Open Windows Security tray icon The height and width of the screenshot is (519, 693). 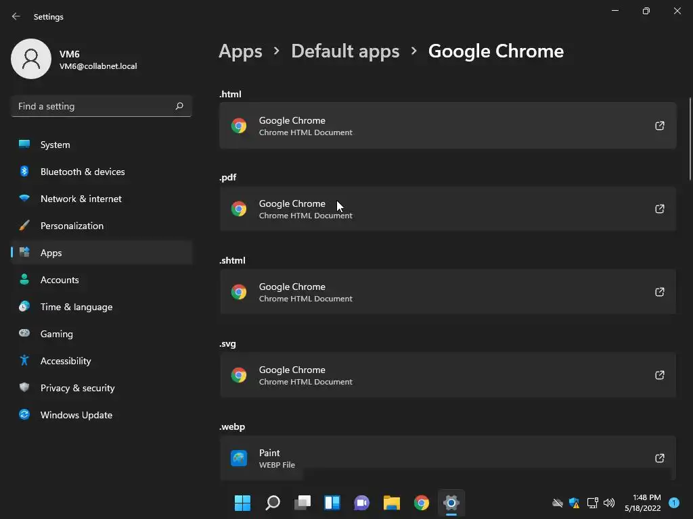tap(574, 503)
